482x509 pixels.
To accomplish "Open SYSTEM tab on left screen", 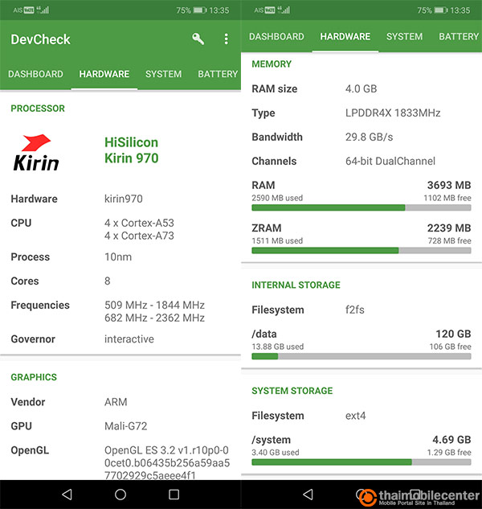I will pos(163,74).
